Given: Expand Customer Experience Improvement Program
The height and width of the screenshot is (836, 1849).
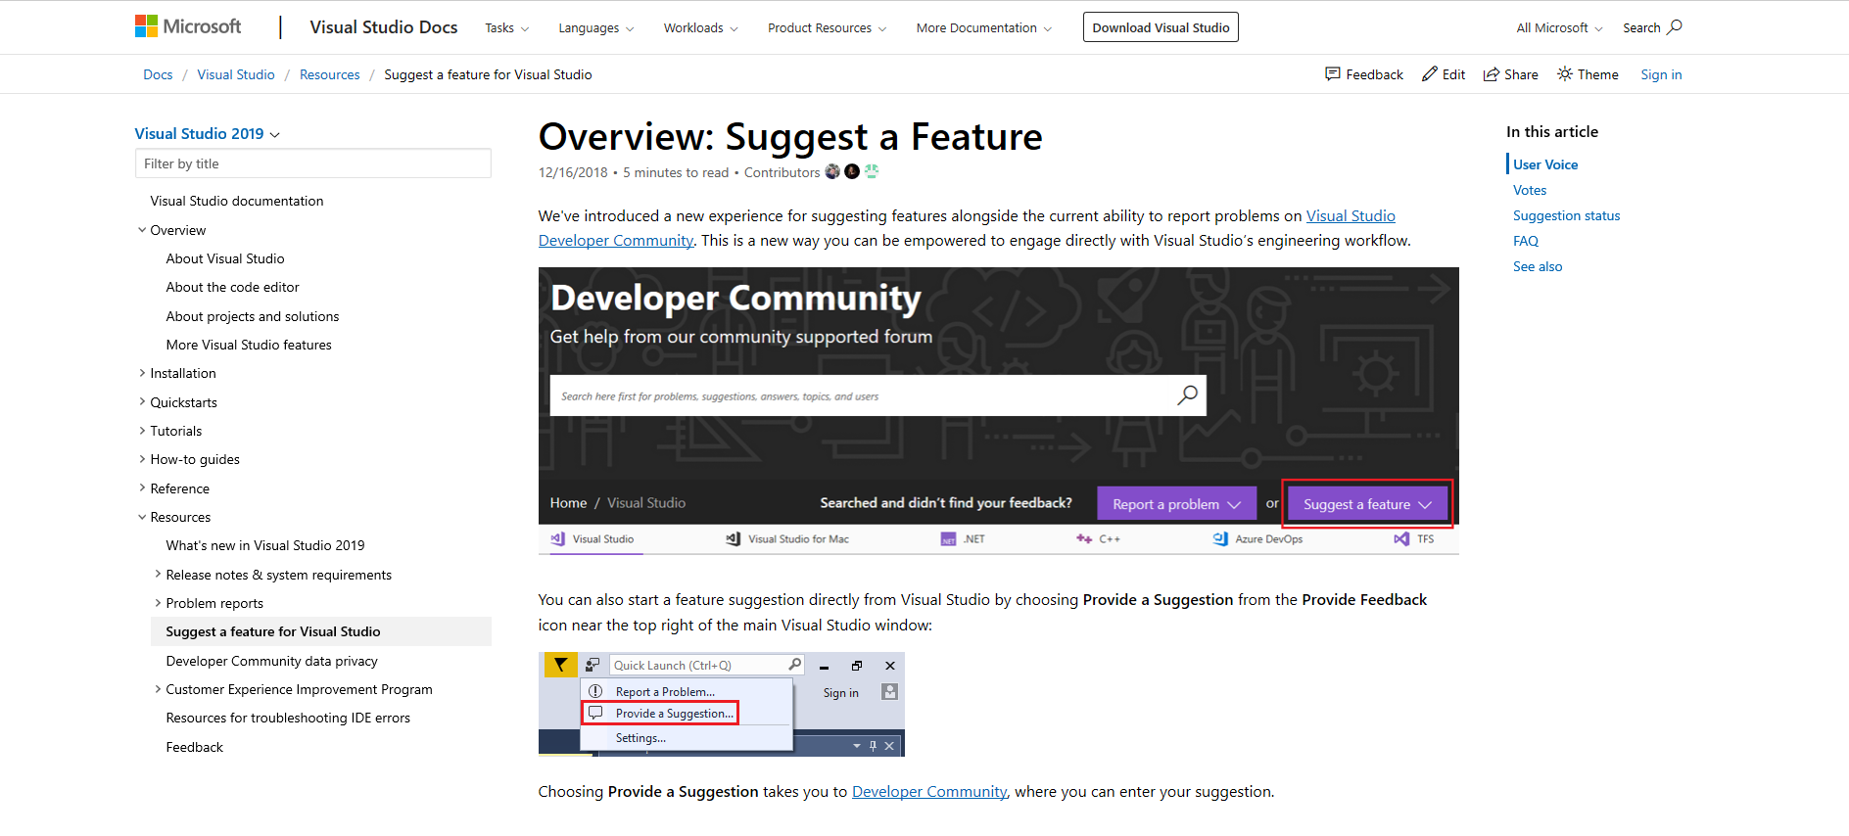Looking at the screenshot, I should 158,689.
